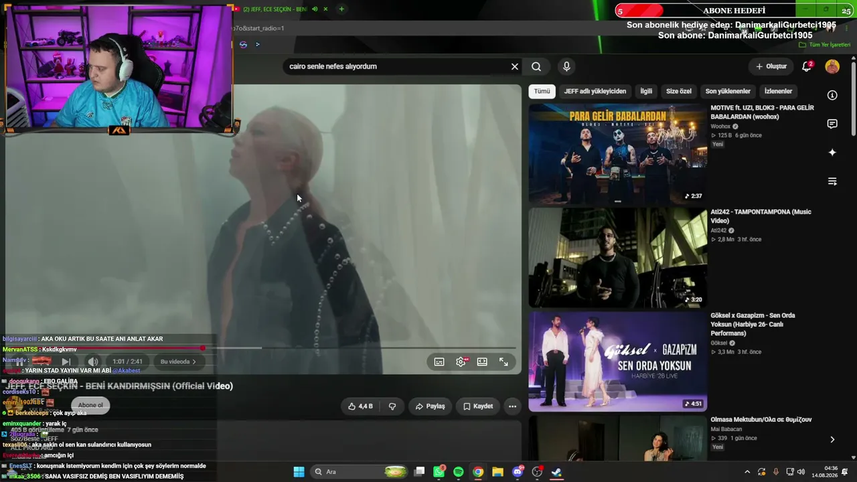Mute the video player volume
The height and width of the screenshot is (482, 857).
coord(92,361)
